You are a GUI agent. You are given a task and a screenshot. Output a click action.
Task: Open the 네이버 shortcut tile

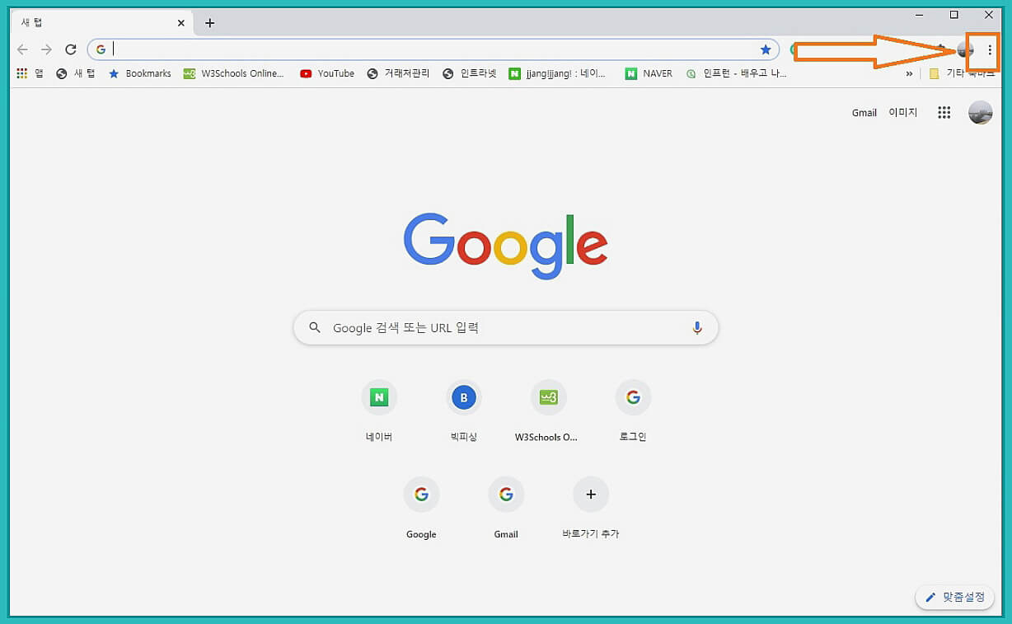pyautogui.click(x=379, y=411)
